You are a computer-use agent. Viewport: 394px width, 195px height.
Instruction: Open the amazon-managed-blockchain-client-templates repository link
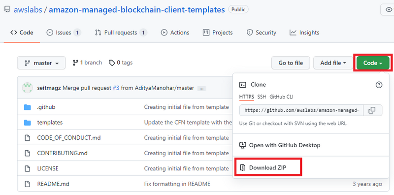pos(137,10)
